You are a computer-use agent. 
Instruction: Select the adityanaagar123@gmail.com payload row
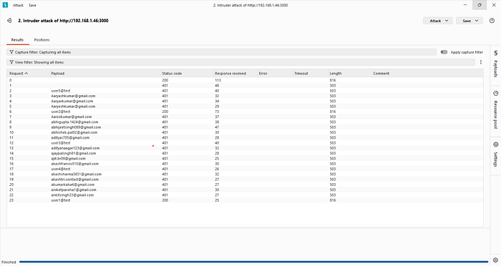pos(245,148)
